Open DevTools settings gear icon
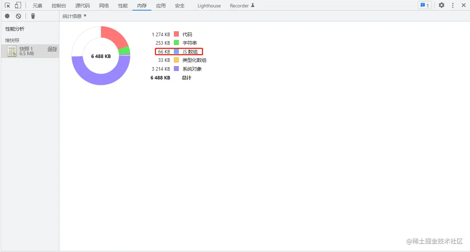 coord(442,5)
